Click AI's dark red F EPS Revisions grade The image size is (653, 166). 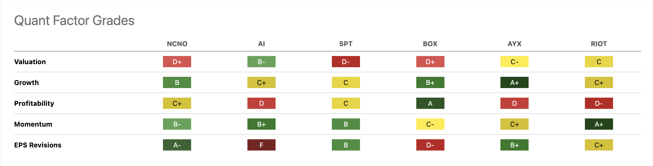[261, 145]
